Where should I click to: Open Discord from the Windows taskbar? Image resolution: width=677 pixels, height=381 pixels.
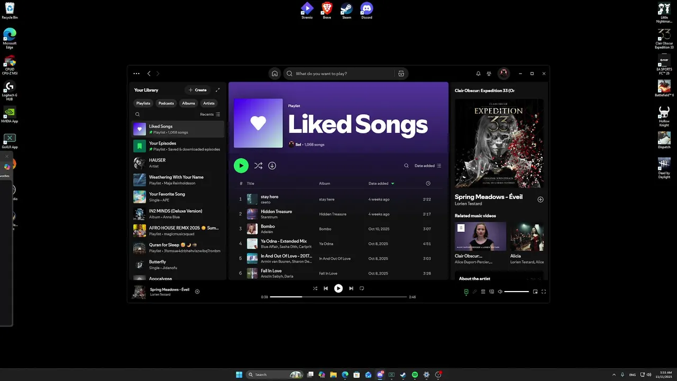coord(380,375)
